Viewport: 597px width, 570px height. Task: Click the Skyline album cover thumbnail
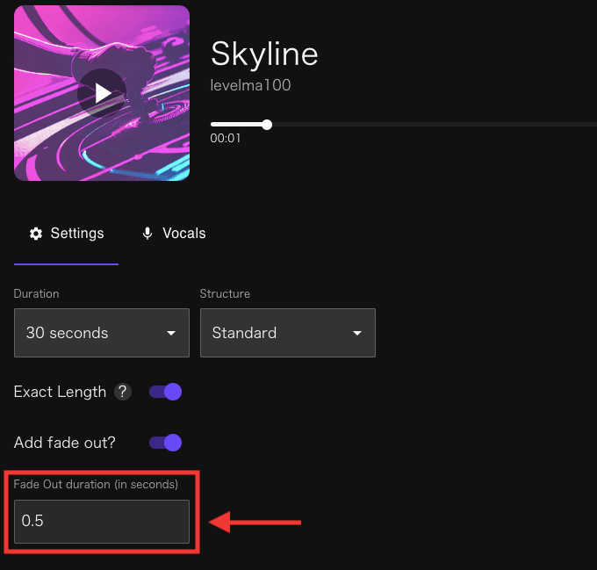point(102,93)
